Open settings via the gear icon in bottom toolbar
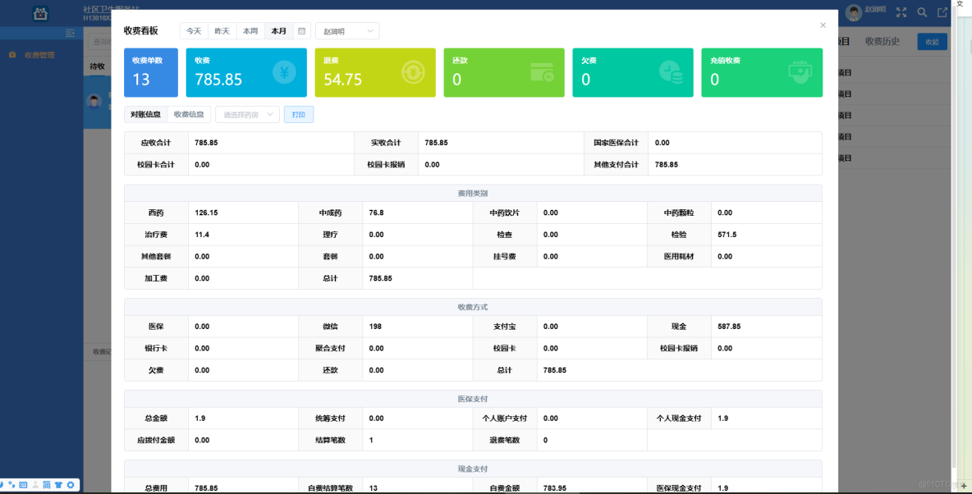The width and height of the screenshot is (972, 494). tap(70, 485)
